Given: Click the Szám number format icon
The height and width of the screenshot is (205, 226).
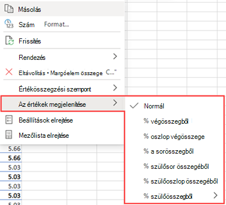Looking at the screenshot, I should pos(8,24).
